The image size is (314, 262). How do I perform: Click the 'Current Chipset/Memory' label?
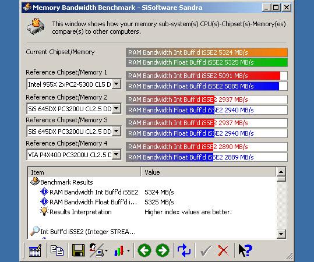(60, 52)
